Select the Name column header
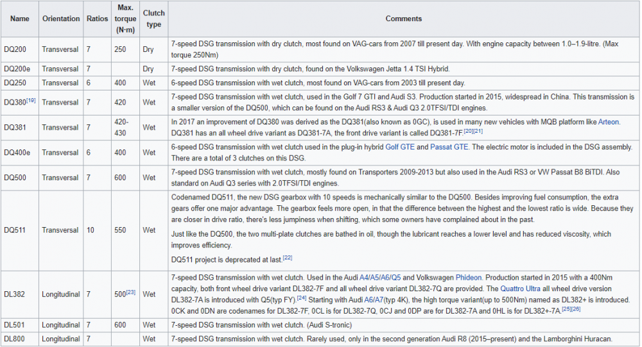 pos(20,19)
